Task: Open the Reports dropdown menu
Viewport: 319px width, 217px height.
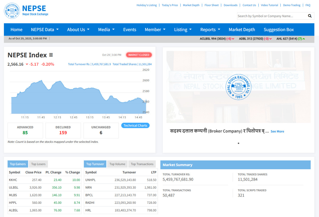Action: (x=210, y=29)
